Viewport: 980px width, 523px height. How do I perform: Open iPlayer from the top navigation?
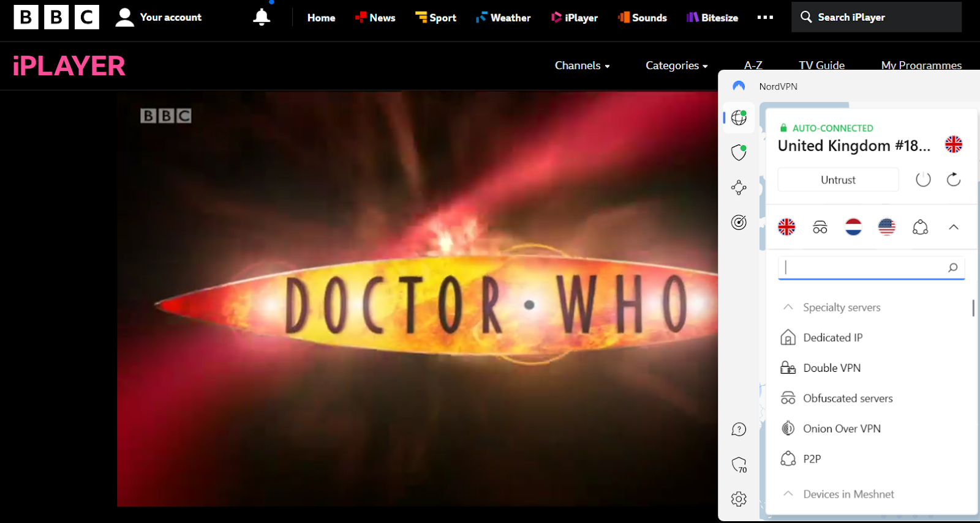(x=575, y=18)
